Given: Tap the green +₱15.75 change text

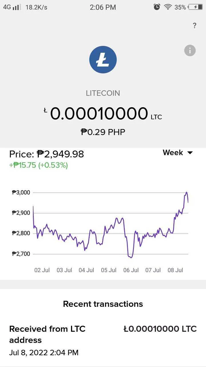Looking at the screenshot, I should tap(39, 165).
